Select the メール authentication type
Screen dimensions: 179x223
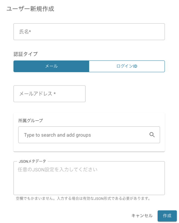tap(51, 66)
